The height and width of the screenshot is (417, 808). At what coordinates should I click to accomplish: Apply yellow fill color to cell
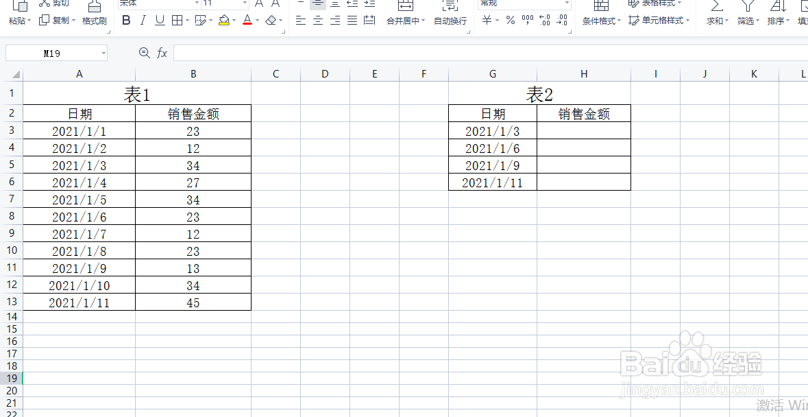(x=224, y=21)
